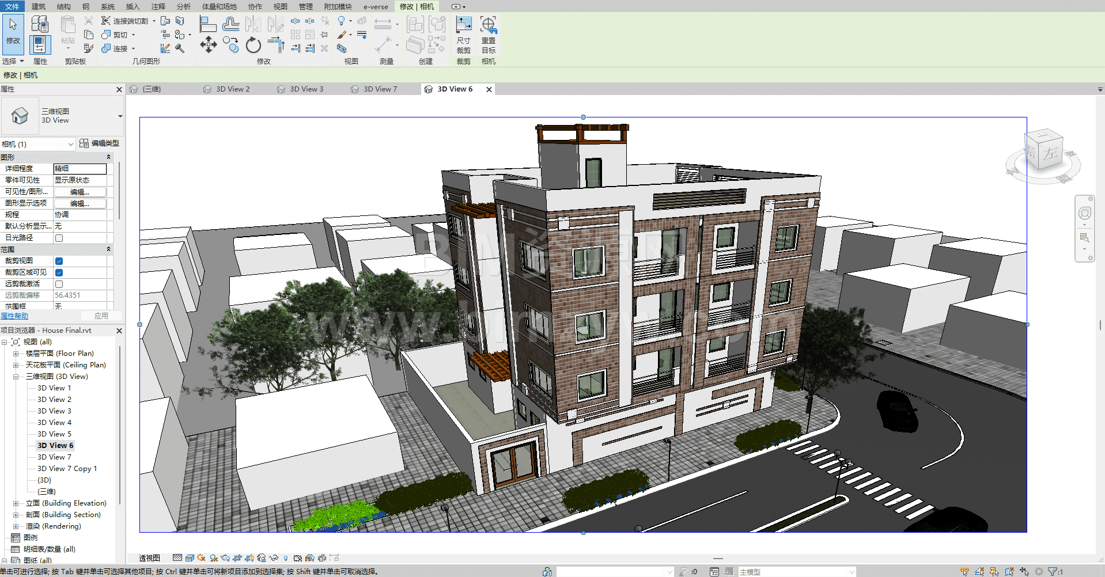This screenshot has height=577, width=1105.
Task: Open the 文件 File menu
Action: [x=12, y=6]
